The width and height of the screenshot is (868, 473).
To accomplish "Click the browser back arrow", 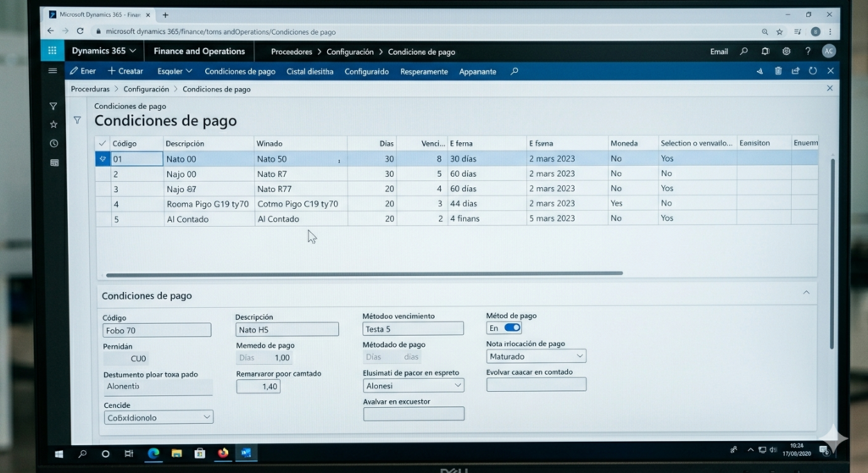I will [x=50, y=31].
